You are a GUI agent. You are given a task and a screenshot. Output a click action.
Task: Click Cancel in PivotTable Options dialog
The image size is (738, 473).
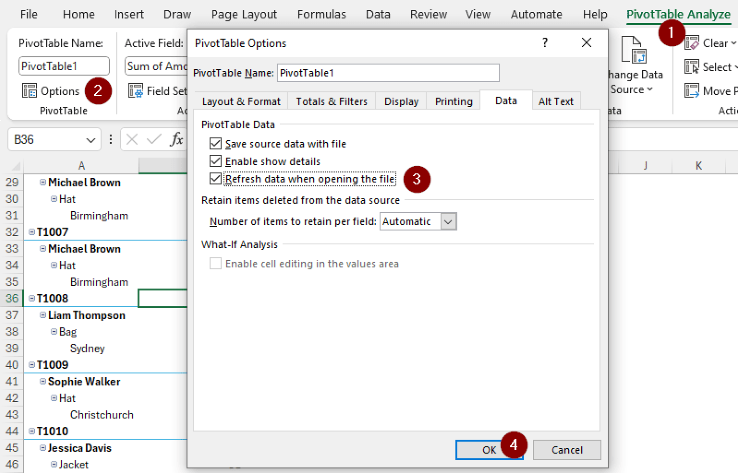pyautogui.click(x=566, y=450)
